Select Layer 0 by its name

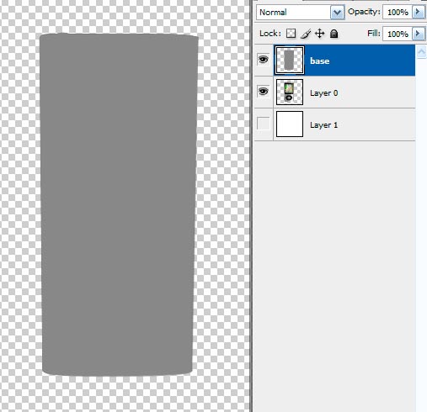point(323,93)
